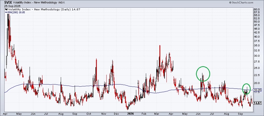The width and height of the screenshot is (264, 116).
Task: Click the candlestick icon in the legend
Action: click(6, 10)
